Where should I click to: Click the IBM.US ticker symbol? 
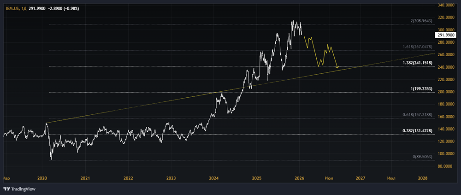pos(12,9)
